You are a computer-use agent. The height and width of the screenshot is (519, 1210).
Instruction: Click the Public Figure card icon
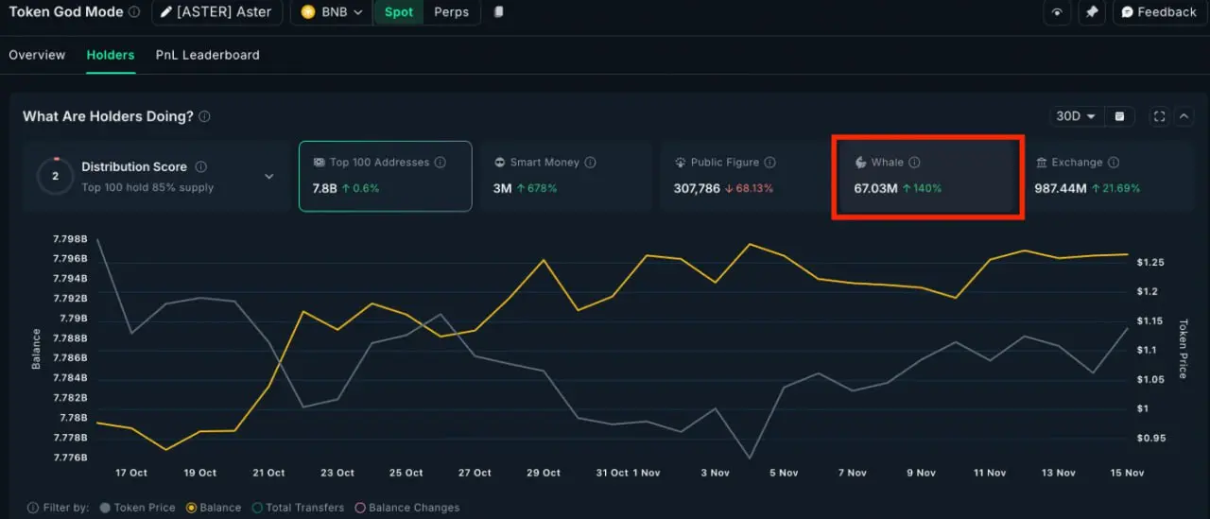(x=680, y=163)
